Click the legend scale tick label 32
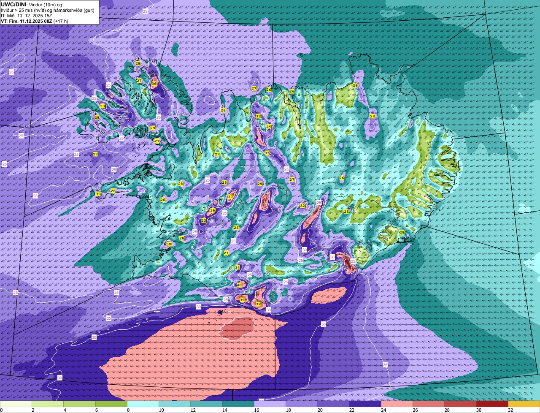540x413 pixels. tap(510, 410)
